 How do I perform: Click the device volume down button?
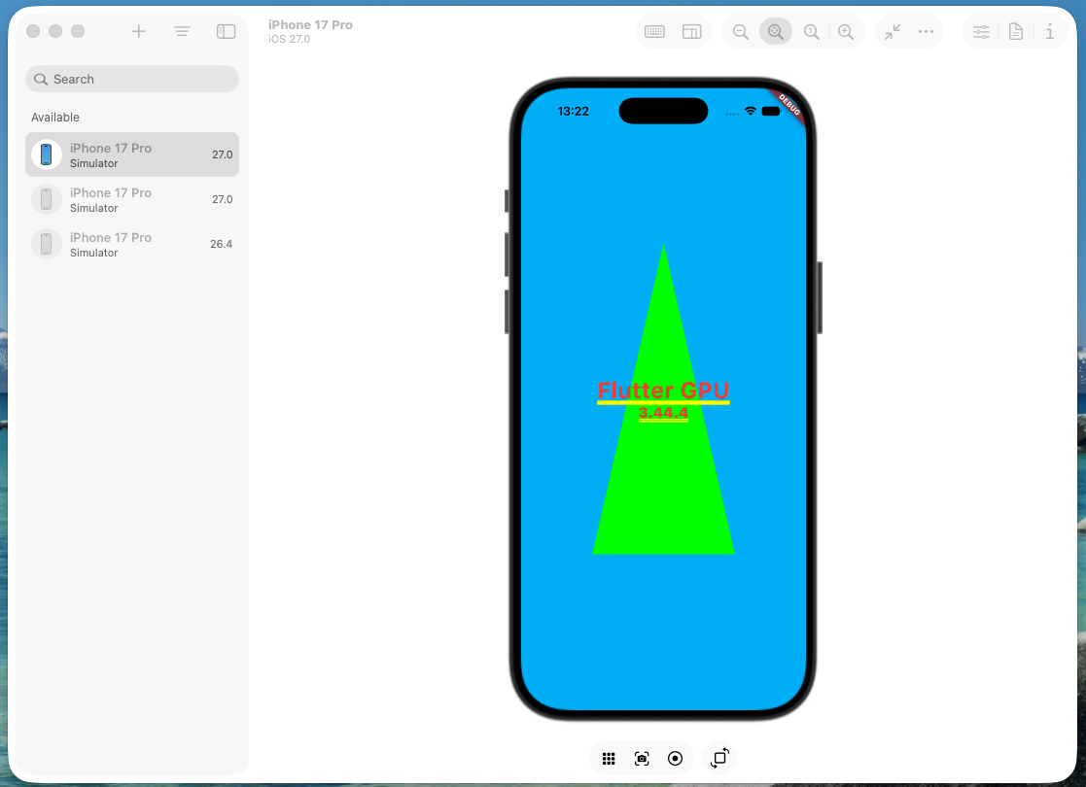pyautogui.click(x=507, y=312)
